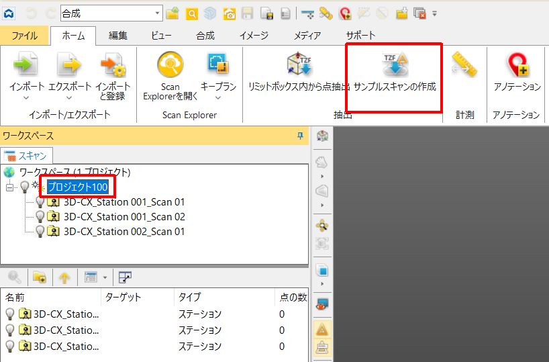Click the yellow magnifier Scan Explorer icon in top toolbar
549x362 pixels.
point(192,14)
